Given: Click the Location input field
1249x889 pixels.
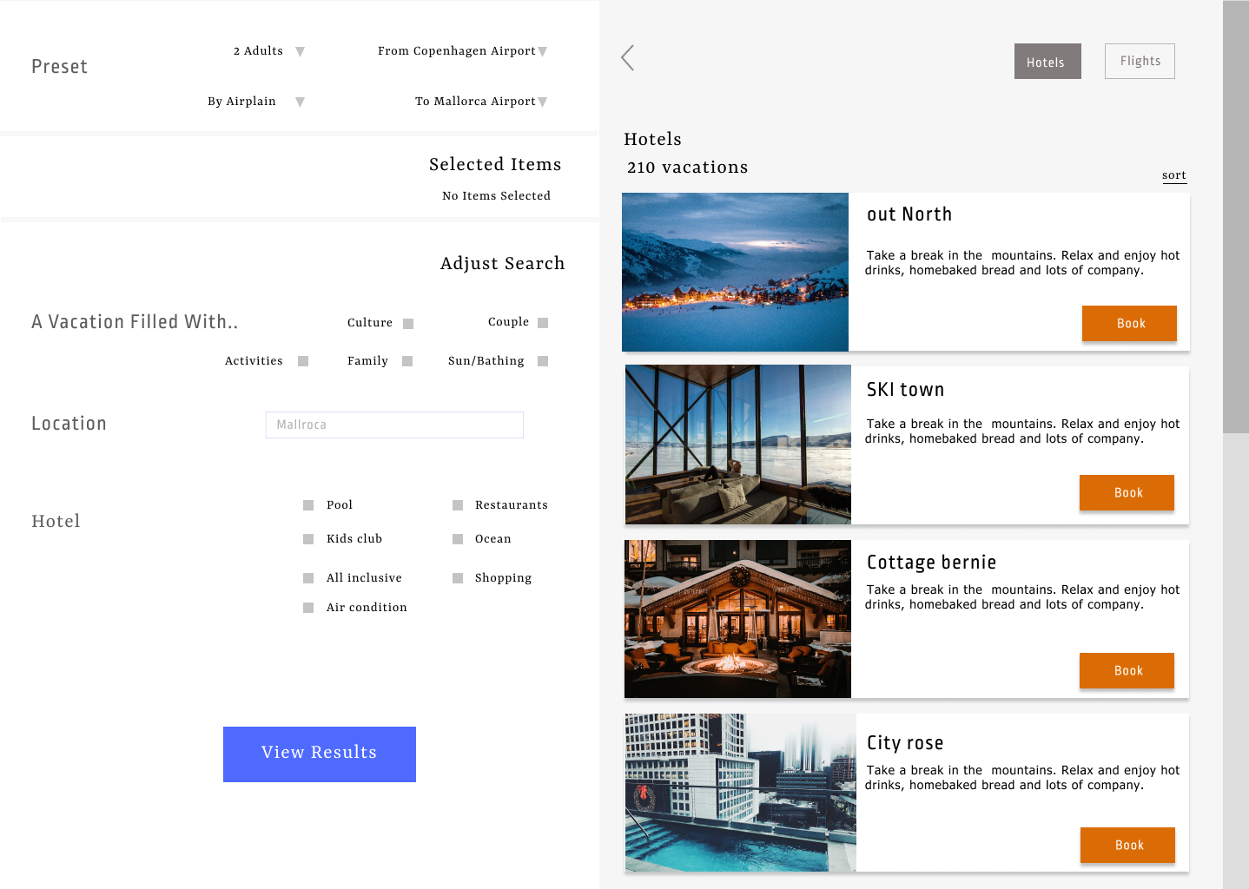Looking at the screenshot, I should click(394, 425).
